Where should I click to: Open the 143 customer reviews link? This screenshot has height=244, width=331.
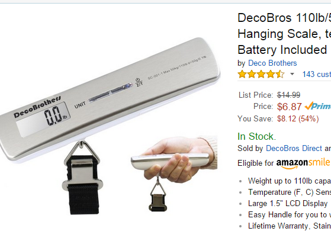(x=316, y=74)
